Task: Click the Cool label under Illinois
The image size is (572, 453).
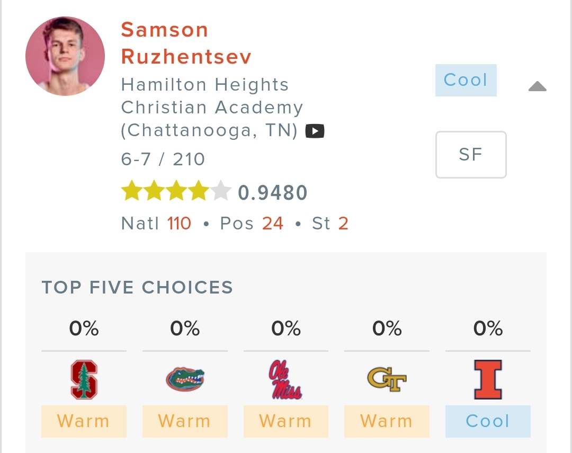Action: (x=488, y=421)
